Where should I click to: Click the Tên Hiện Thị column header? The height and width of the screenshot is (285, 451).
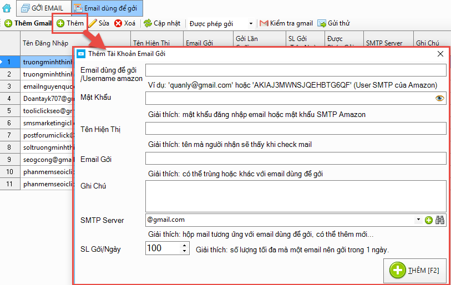[157, 39]
